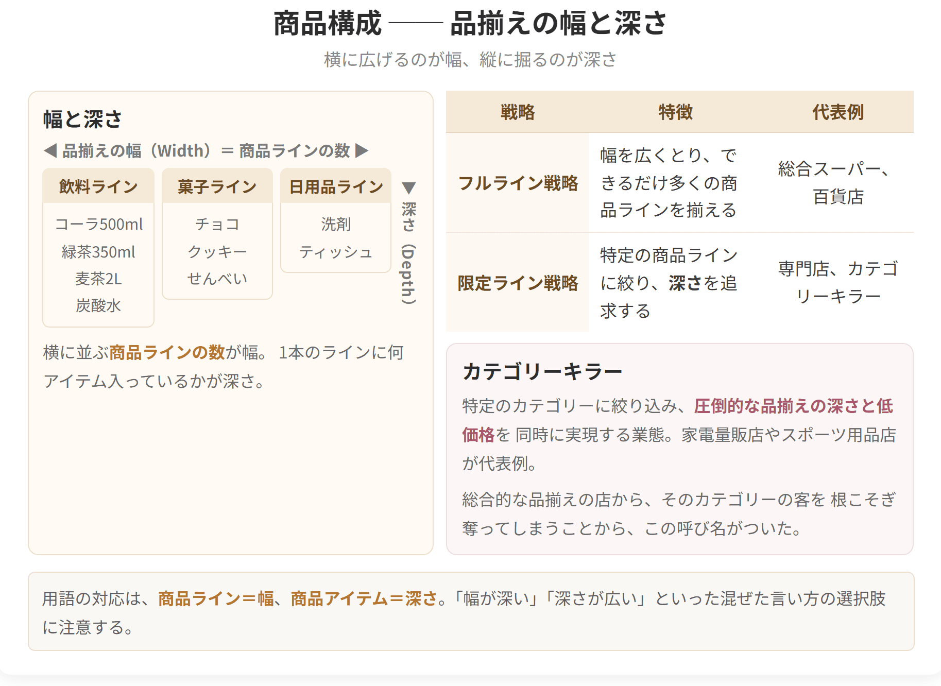Image resolution: width=941 pixels, height=686 pixels.
Task: Click the 戦略 table header
Action: click(518, 112)
